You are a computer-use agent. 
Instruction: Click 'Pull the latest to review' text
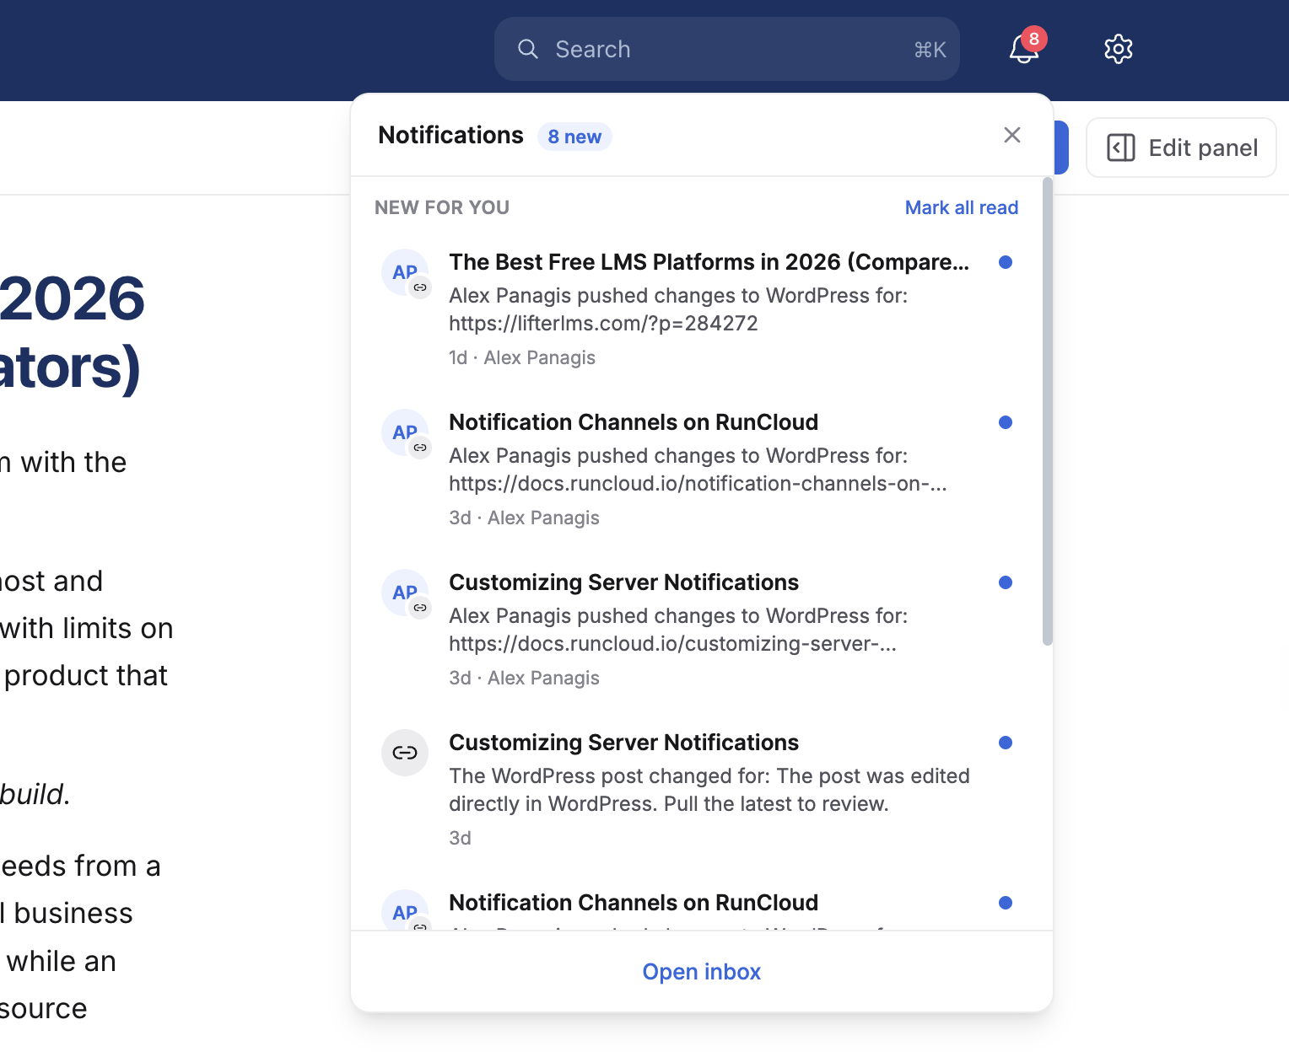pos(776,804)
